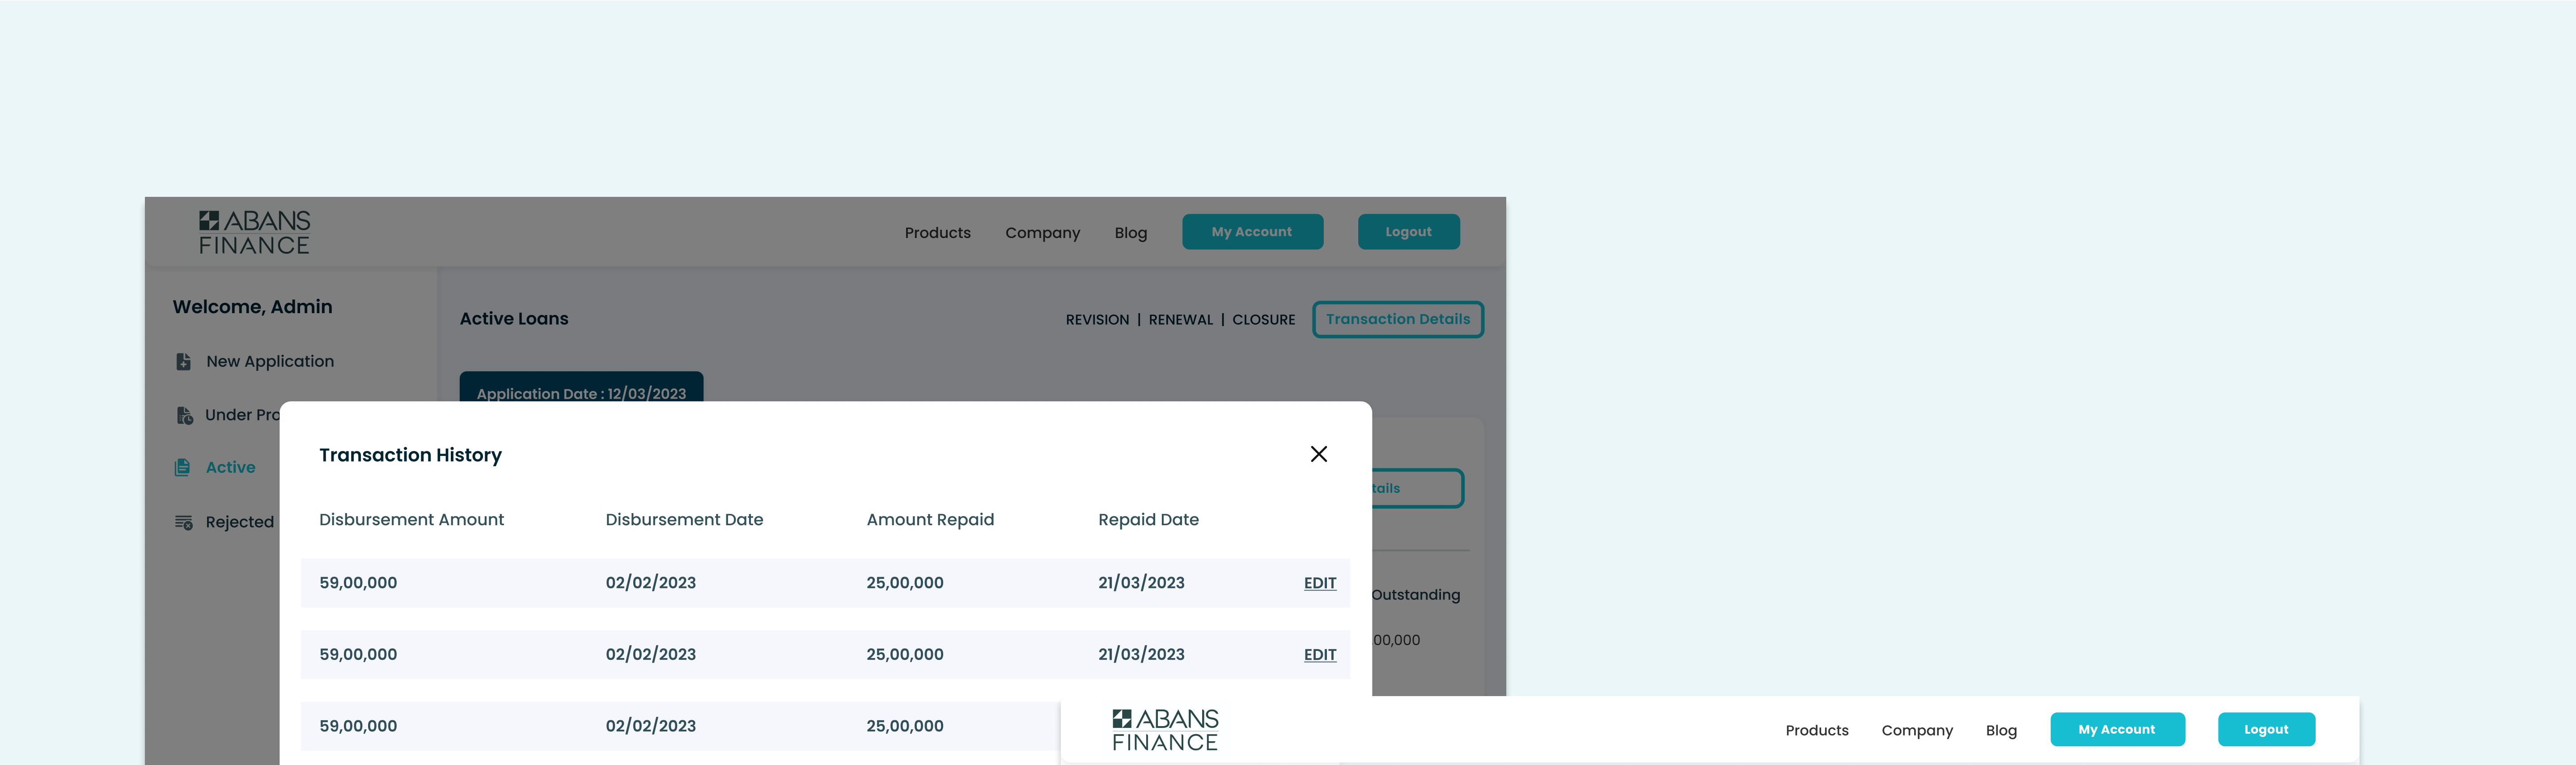Open New Application from sidebar
The height and width of the screenshot is (765, 2576).
pos(270,361)
